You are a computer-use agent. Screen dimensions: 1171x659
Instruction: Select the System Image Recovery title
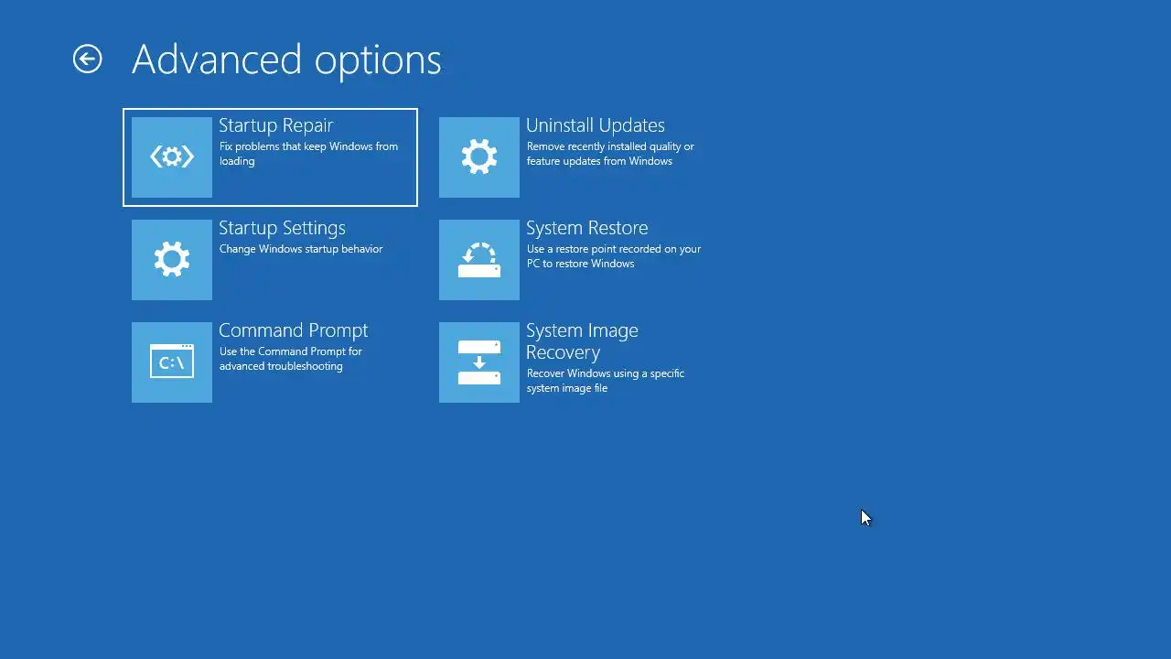click(582, 341)
